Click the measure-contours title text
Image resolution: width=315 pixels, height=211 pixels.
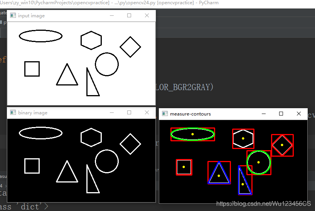click(190, 114)
